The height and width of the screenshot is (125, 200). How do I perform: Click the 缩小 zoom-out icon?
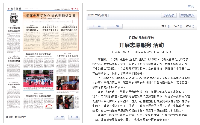tap(181, 26)
